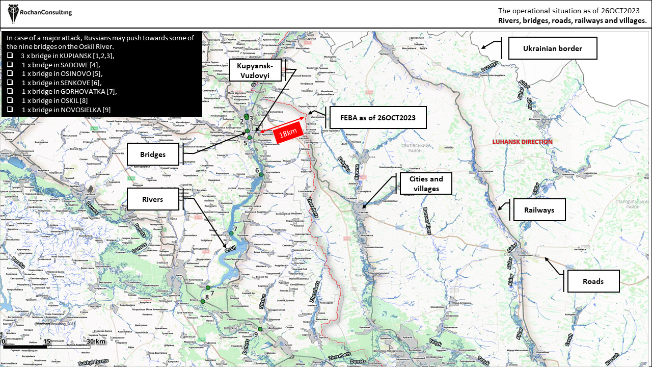Click the 'Lozneya' river label
The image size is (652, 367).
click(488, 66)
